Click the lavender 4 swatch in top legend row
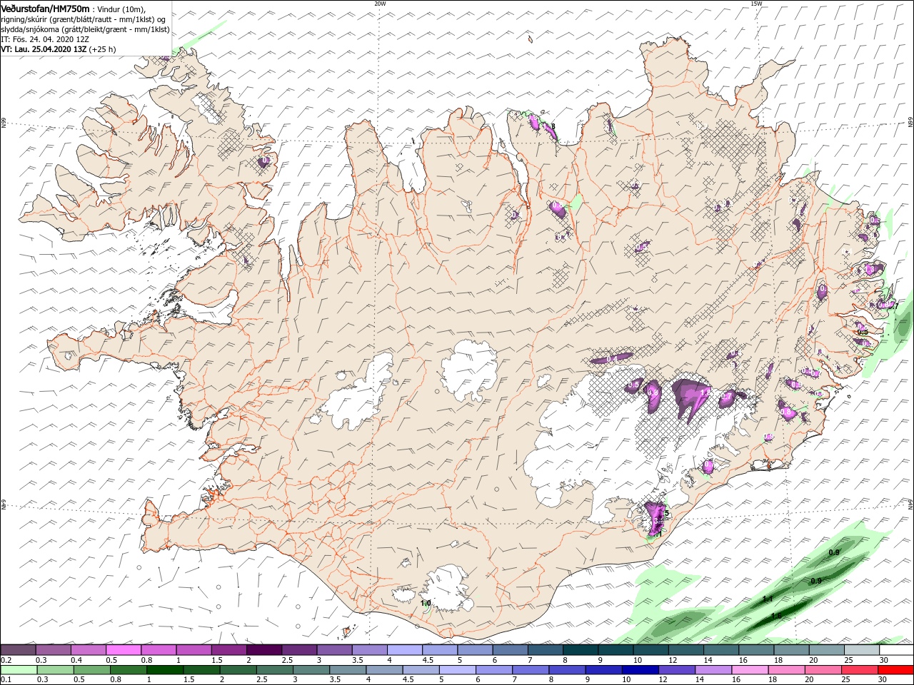914x685 pixels. 404,650
